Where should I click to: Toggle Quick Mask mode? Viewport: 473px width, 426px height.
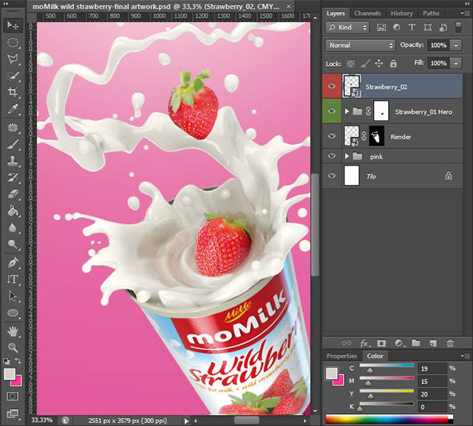pyautogui.click(x=13, y=396)
